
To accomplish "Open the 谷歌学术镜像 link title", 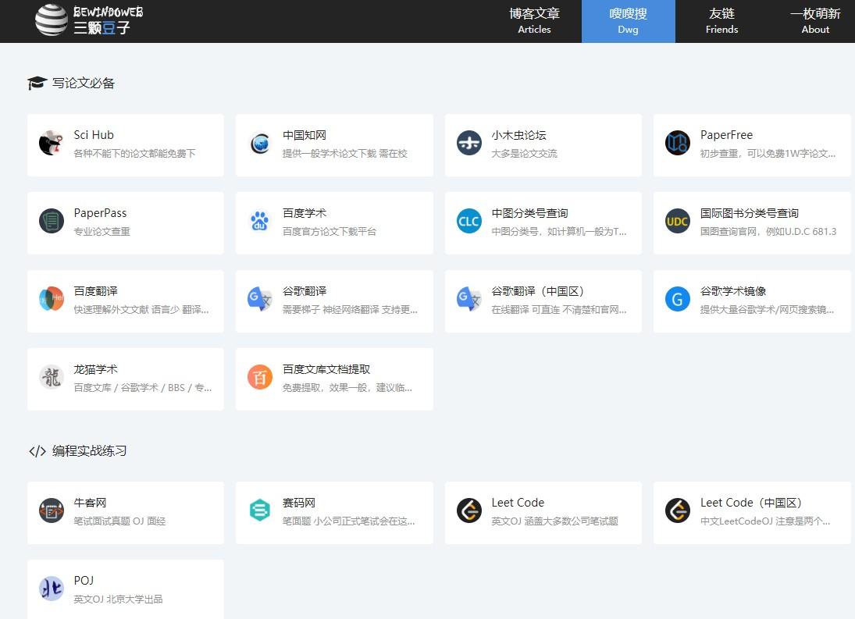I will coord(733,291).
